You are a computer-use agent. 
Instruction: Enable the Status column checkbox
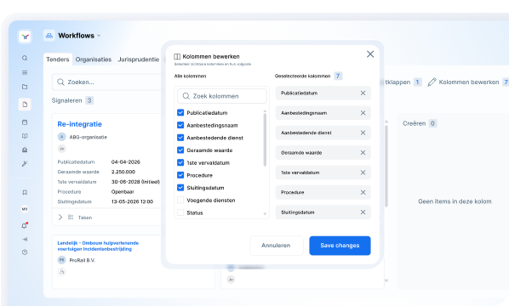pos(180,212)
